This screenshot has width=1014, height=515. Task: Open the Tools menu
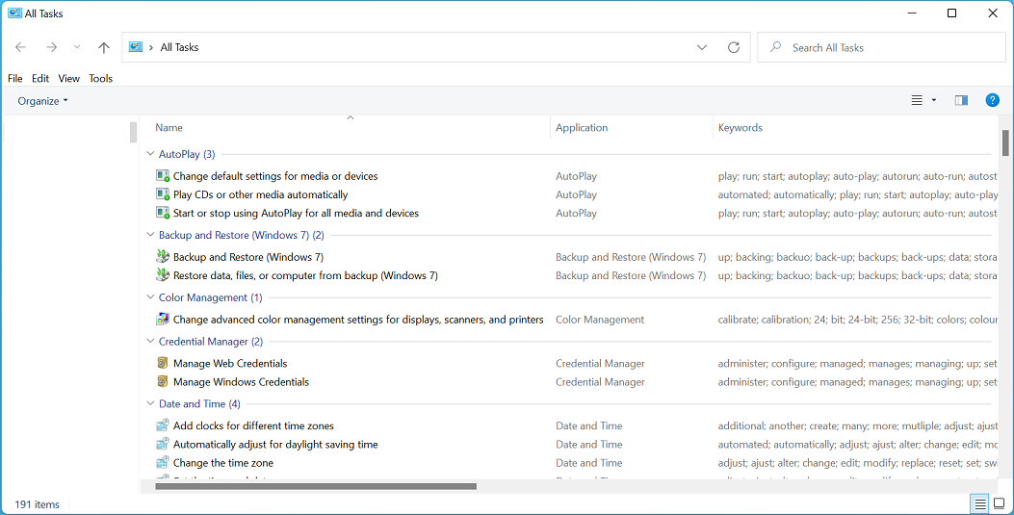[x=101, y=78]
